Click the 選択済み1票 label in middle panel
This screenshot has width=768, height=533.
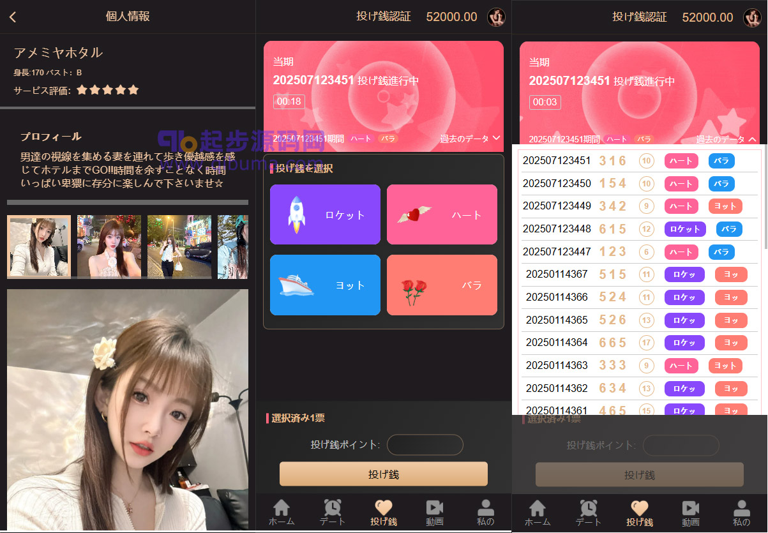click(x=298, y=418)
